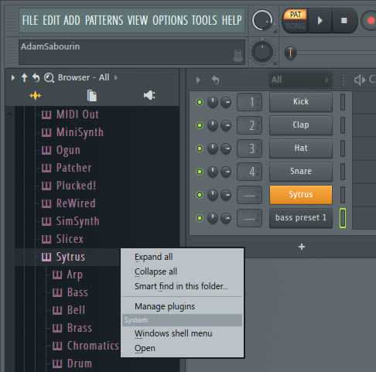Click the Clap channel button
The width and height of the screenshot is (376, 372).
301,125
